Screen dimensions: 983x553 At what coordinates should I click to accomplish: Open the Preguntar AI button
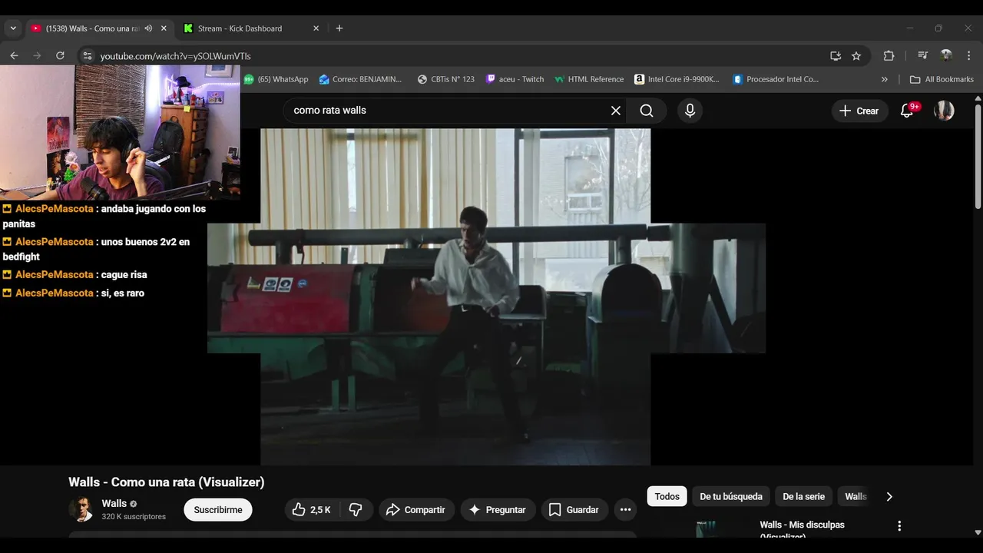click(498, 510)
